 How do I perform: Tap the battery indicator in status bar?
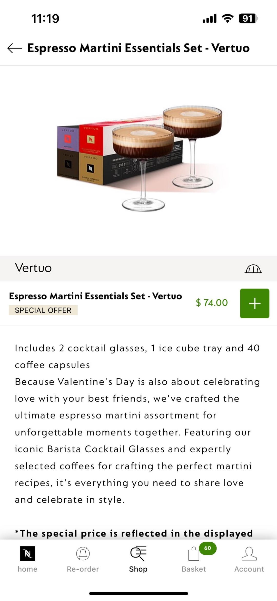coord(248,19)
